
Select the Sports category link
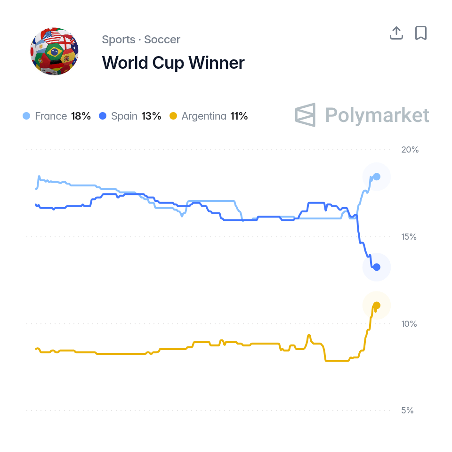click(x=119, y=40)
